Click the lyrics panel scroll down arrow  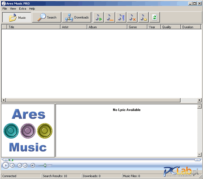tap(199, 155)
